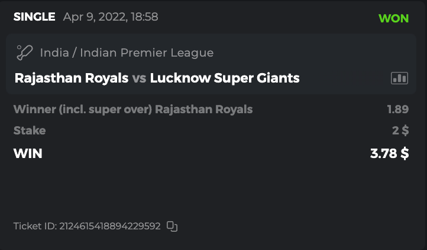The image size is (427, 250).
Task: Click the 3.78 $ win amount
Action: (389, 154)
